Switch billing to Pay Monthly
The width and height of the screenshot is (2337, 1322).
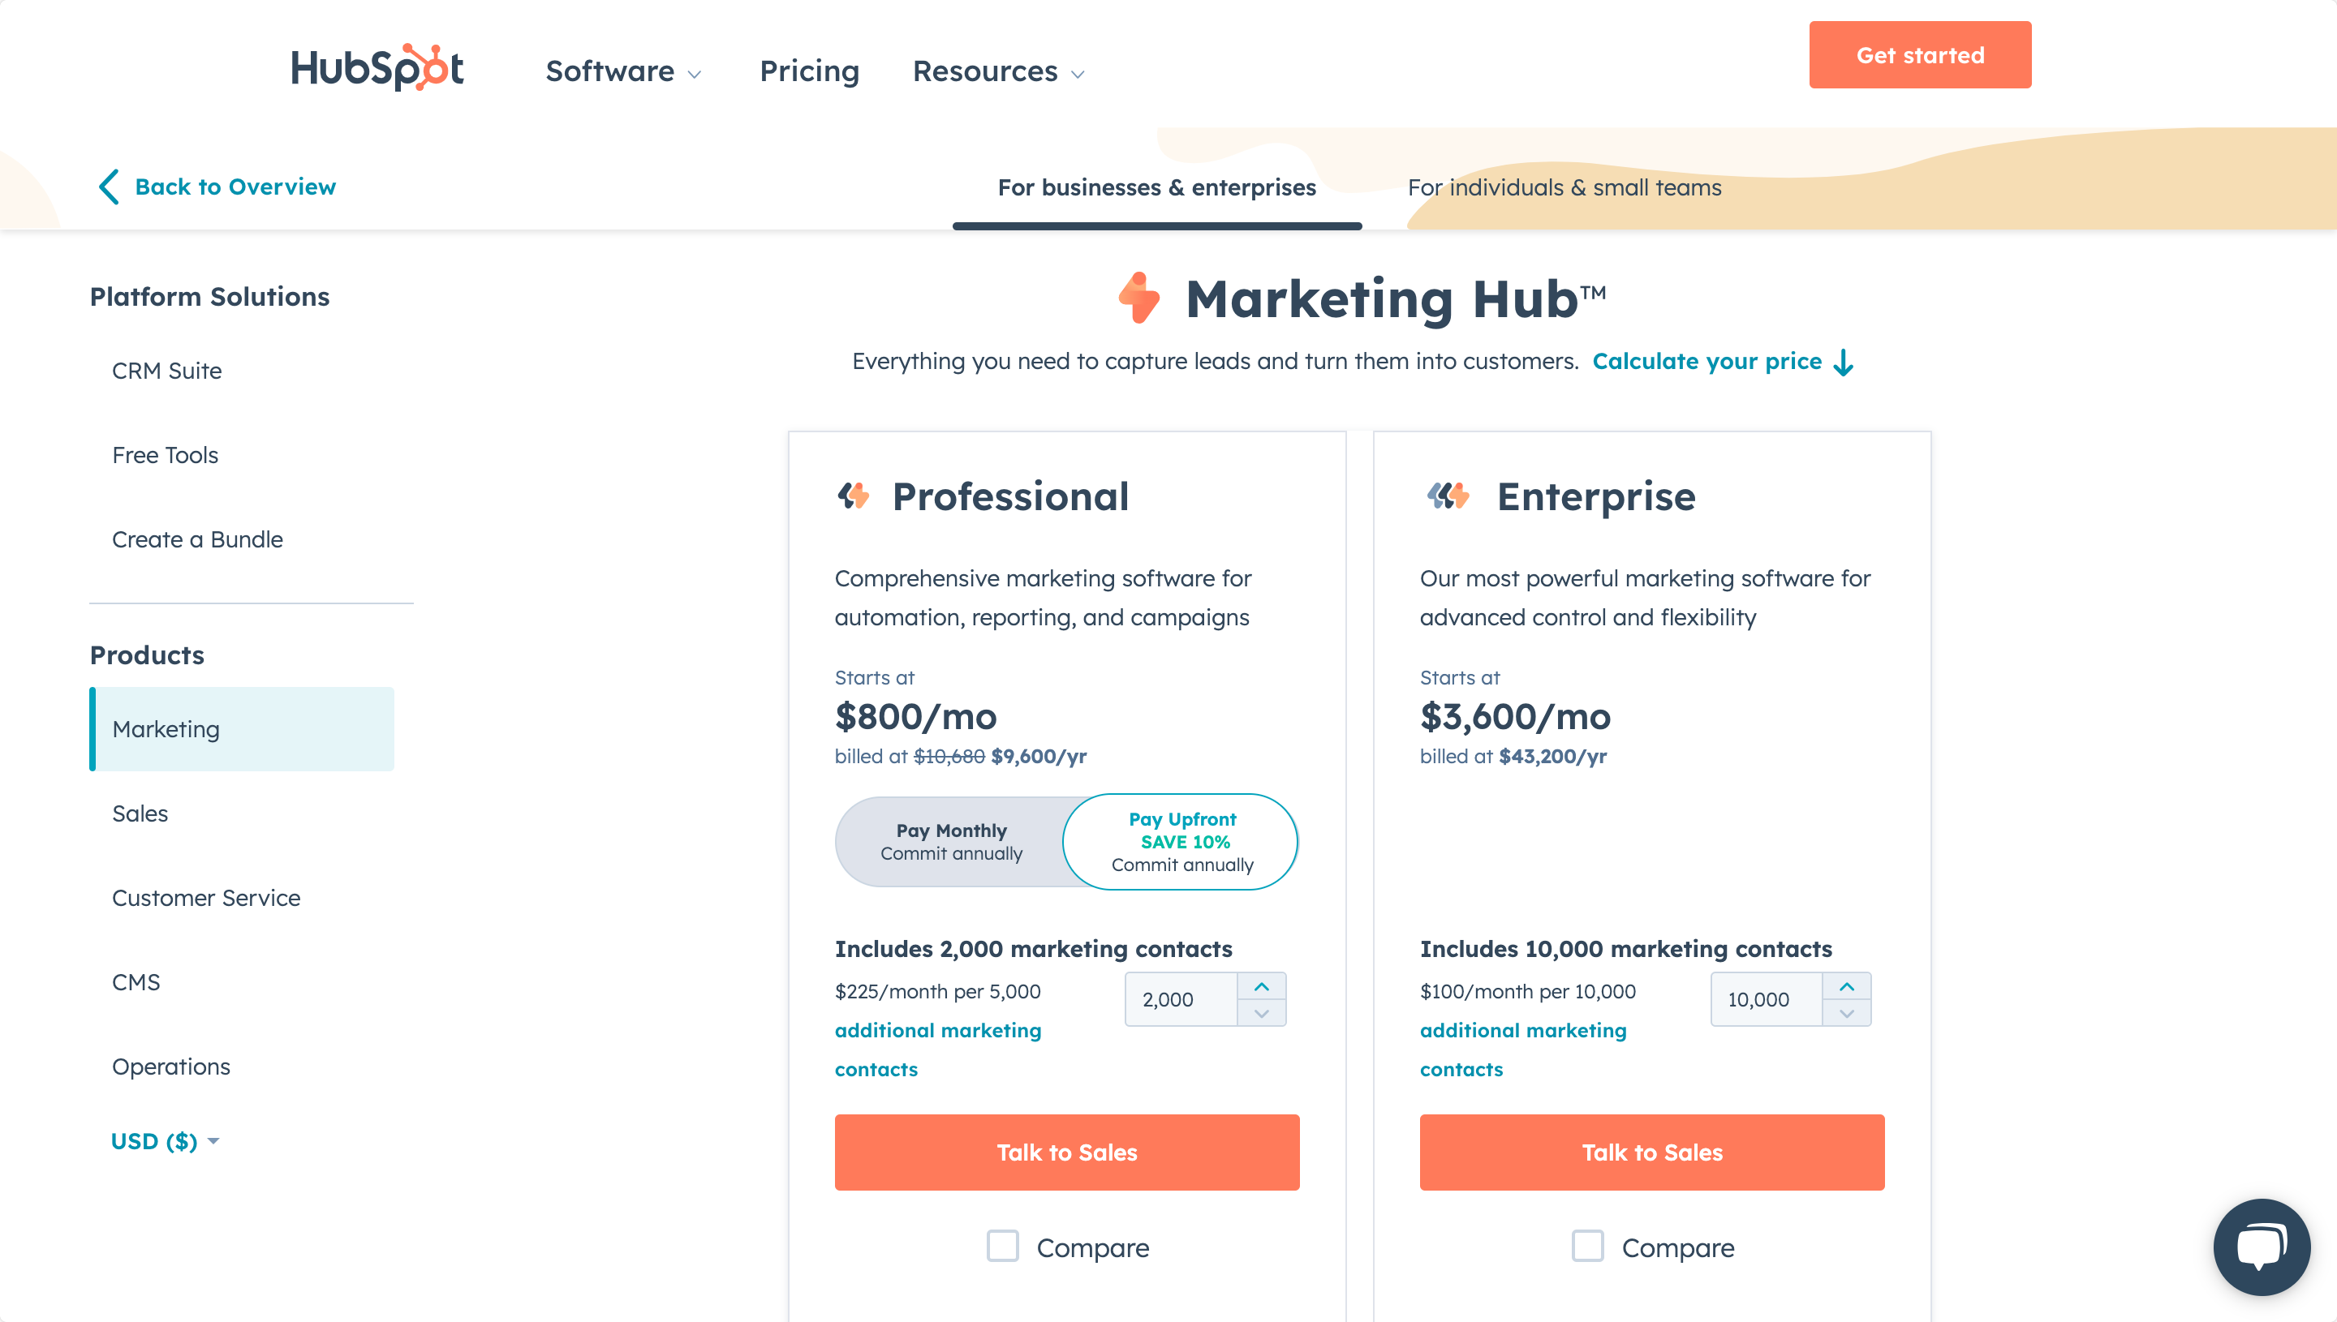950,842
